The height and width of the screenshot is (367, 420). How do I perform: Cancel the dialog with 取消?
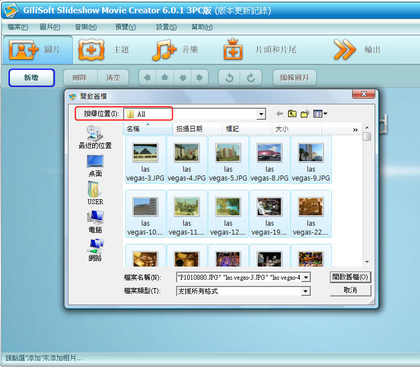point(350,290)
